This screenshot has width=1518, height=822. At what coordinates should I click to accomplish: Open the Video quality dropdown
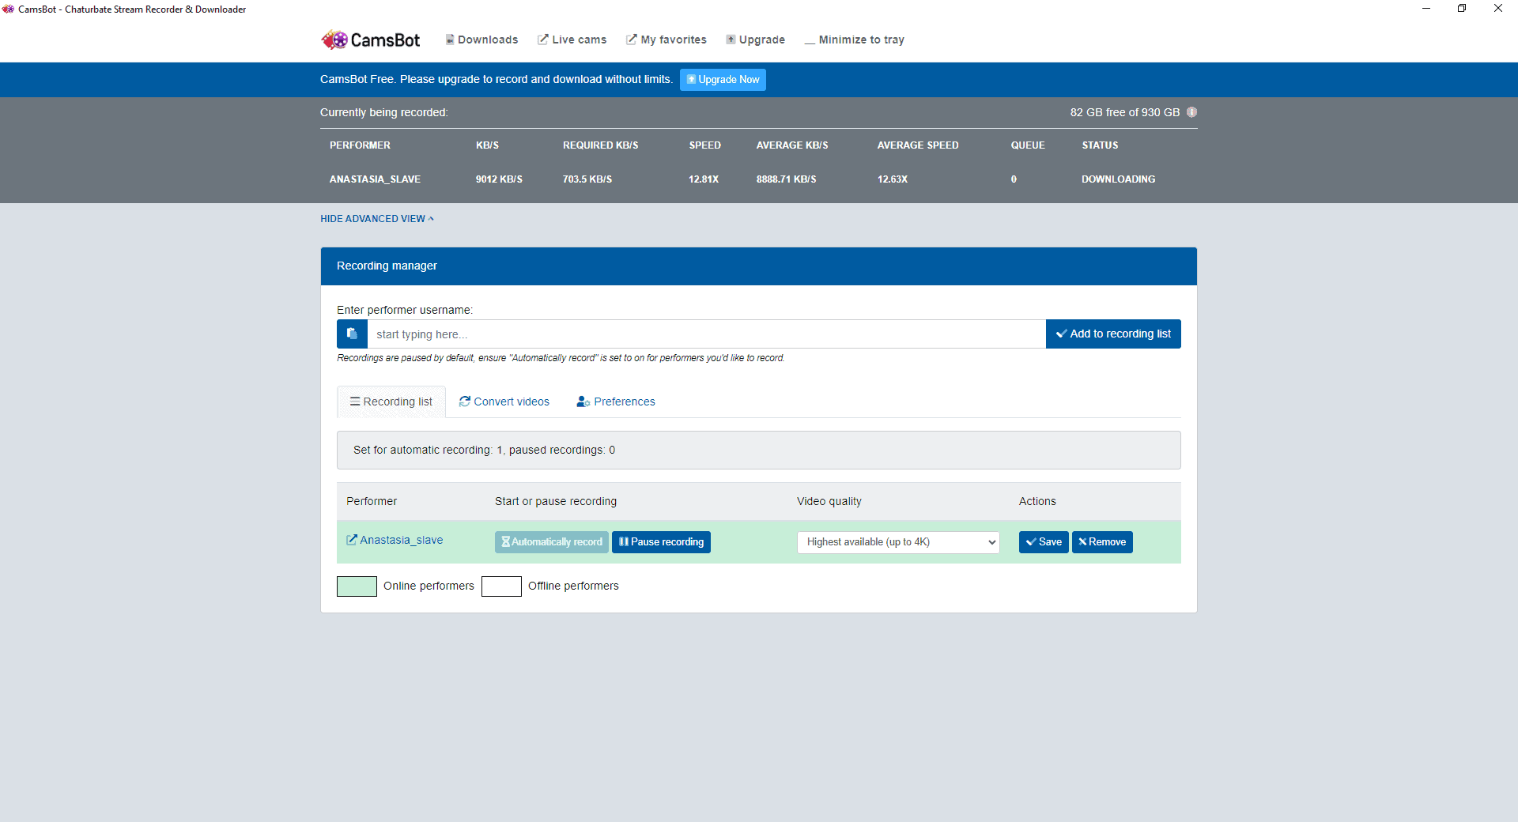(x=898, y=542)
